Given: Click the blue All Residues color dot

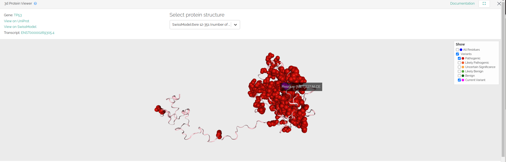Looking at the screenshot, I should point(461,50).
